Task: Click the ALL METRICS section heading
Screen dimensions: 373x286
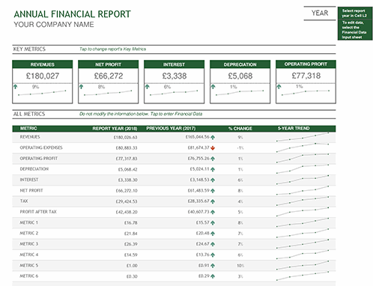Action: click(x=29, y=114)
